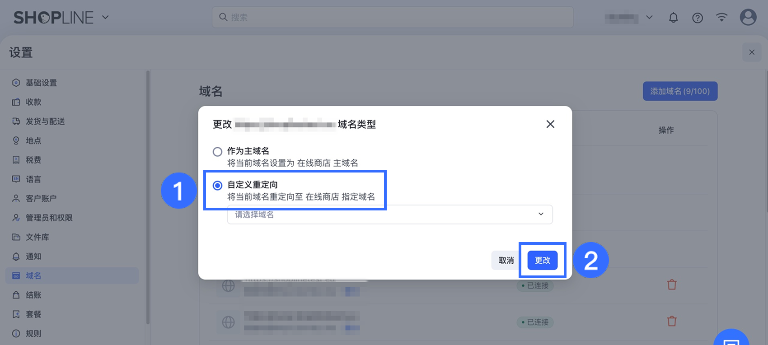
Task: Click the SHOPLINE logo
Action: click(x=53, y=17)
